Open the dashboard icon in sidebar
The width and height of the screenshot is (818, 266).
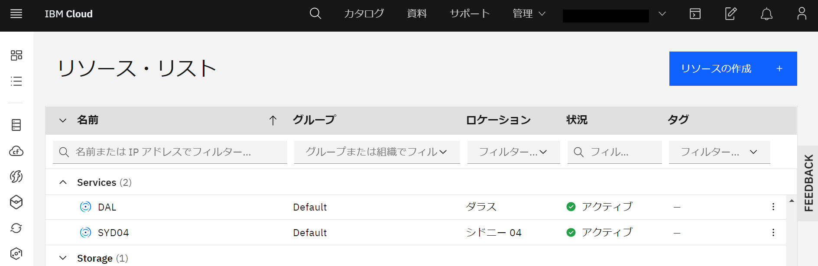[x=16, y=55]
